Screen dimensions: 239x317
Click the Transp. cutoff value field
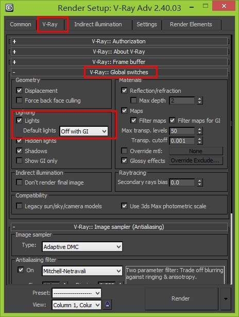[x=182, y=141]
